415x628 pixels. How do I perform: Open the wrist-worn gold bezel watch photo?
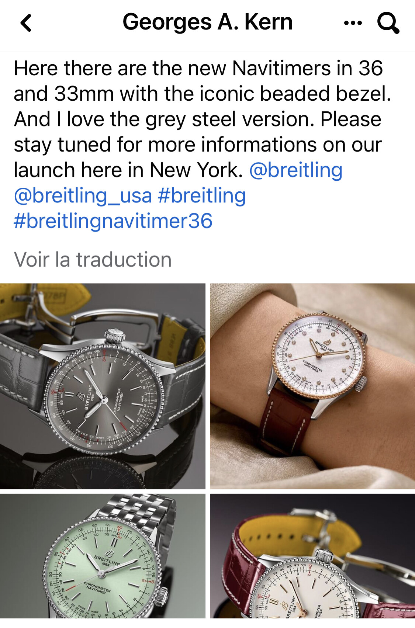click(x=312, y=386)
